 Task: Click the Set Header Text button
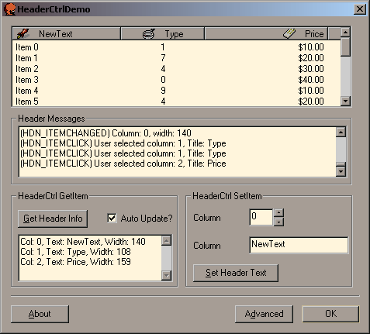point(236,273)
